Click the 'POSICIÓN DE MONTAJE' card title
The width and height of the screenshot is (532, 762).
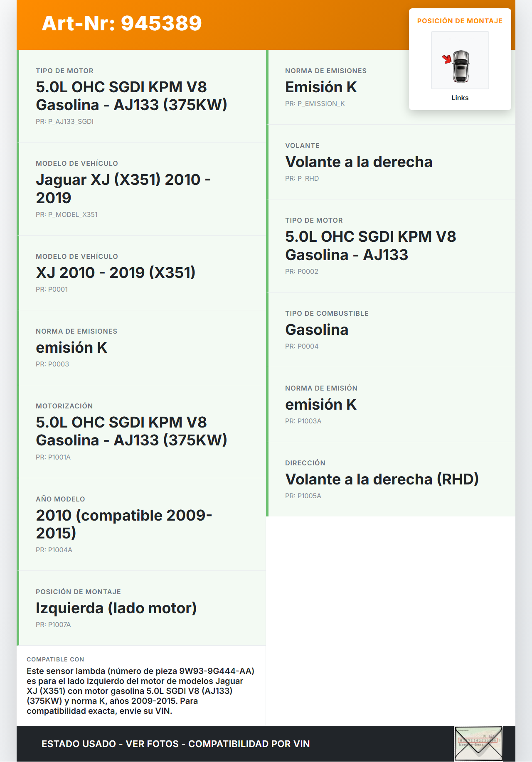460,21
